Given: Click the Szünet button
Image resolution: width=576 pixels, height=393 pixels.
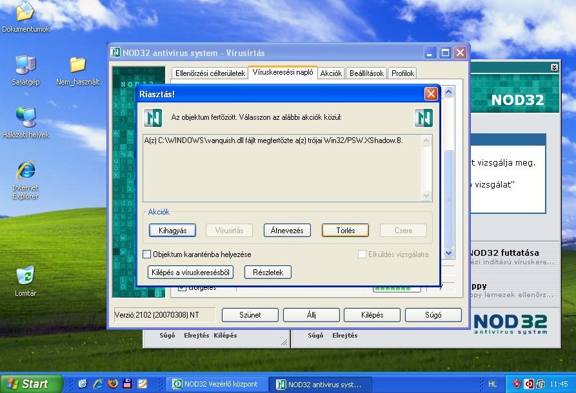Looking at the screenshot, I should (x=250, y=315).
